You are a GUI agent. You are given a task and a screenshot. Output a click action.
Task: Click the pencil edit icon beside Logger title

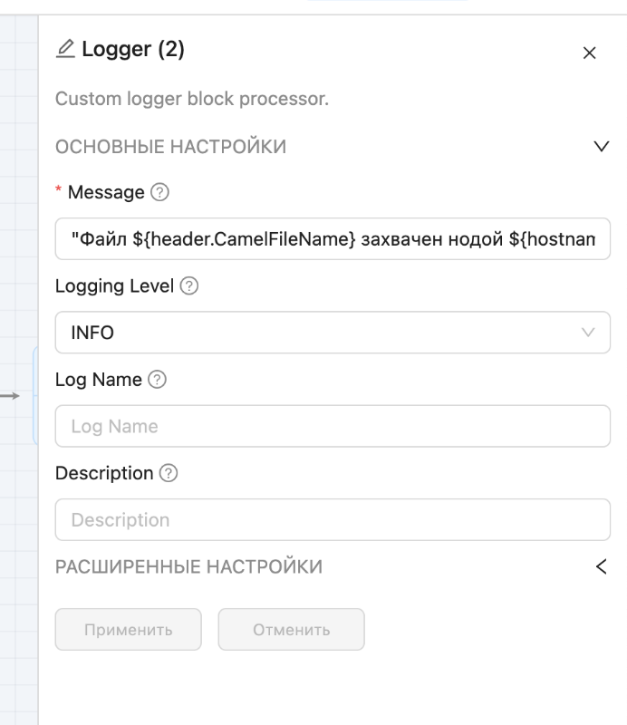tap(65, 49)
